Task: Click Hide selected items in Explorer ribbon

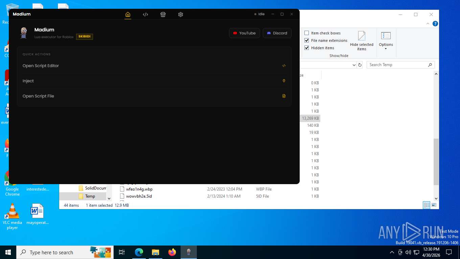Action: point(362,41)
